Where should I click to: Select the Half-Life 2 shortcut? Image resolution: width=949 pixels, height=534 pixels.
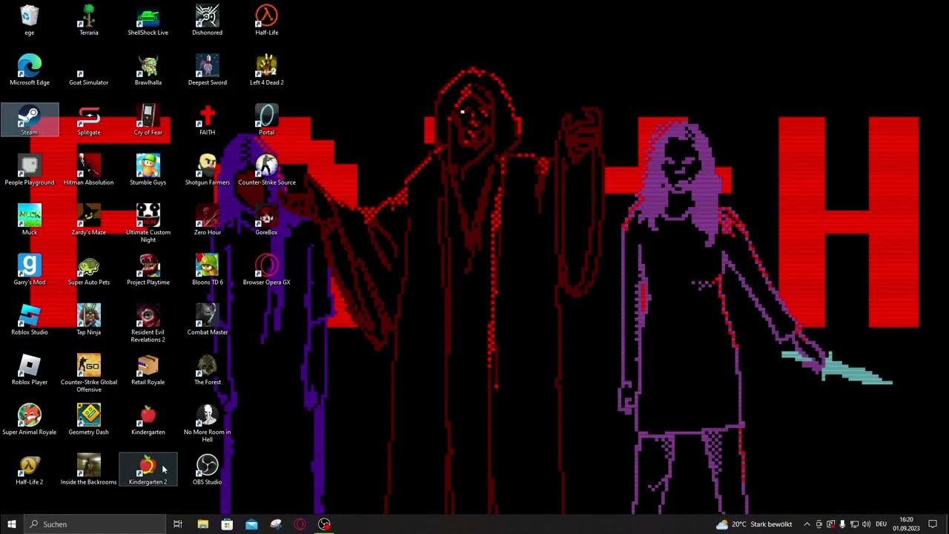(x=30, y=469)
